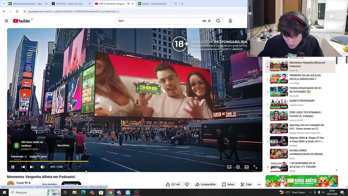348x196 pixels.
Task: Toggle subtitles/captions in the player
Action: [x=229, y=167]
